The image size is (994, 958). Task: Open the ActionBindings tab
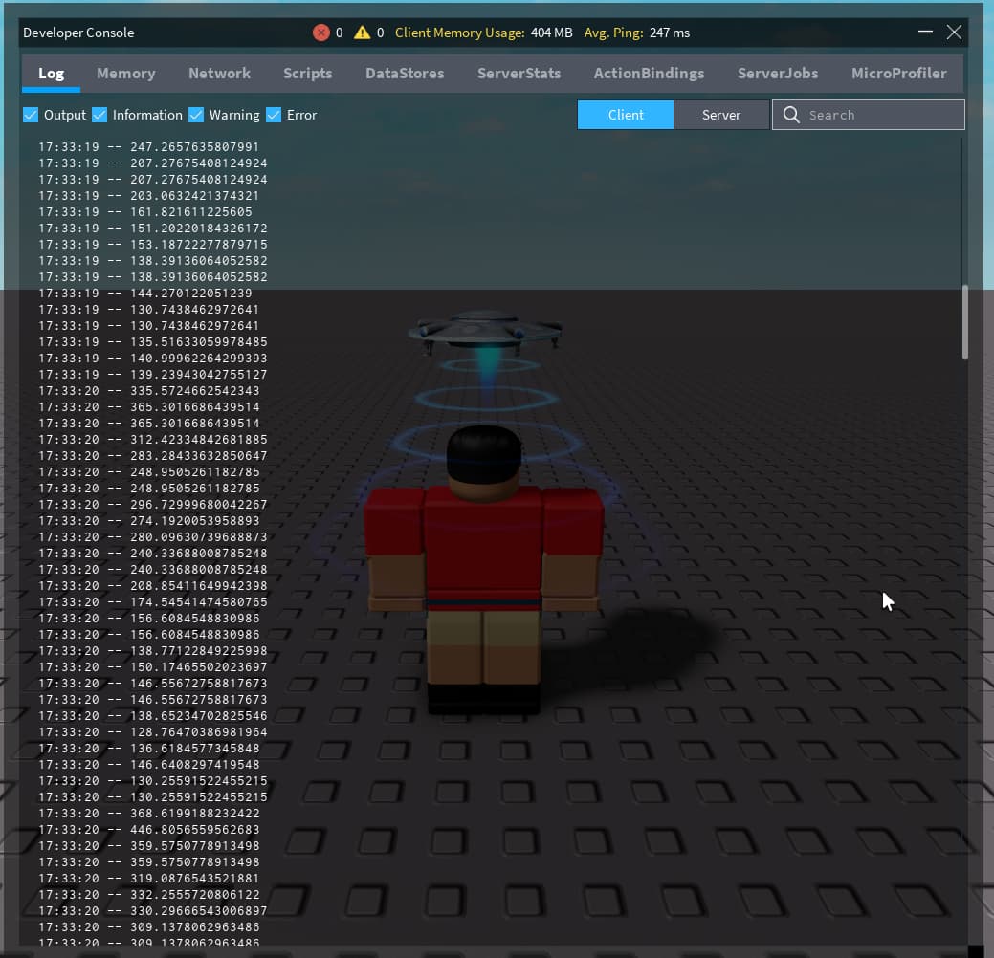click(649, 74)
